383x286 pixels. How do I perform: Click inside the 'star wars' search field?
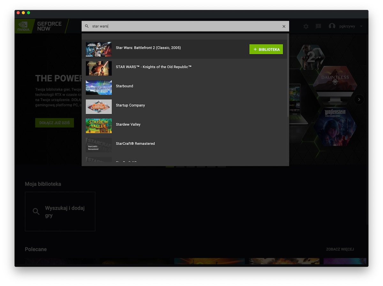[185, 26]
